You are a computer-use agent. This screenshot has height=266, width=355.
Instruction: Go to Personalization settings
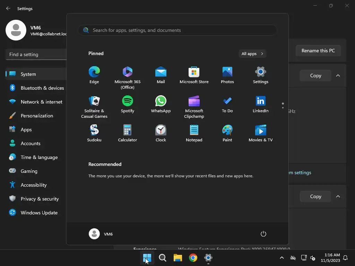tap(36, 116)
